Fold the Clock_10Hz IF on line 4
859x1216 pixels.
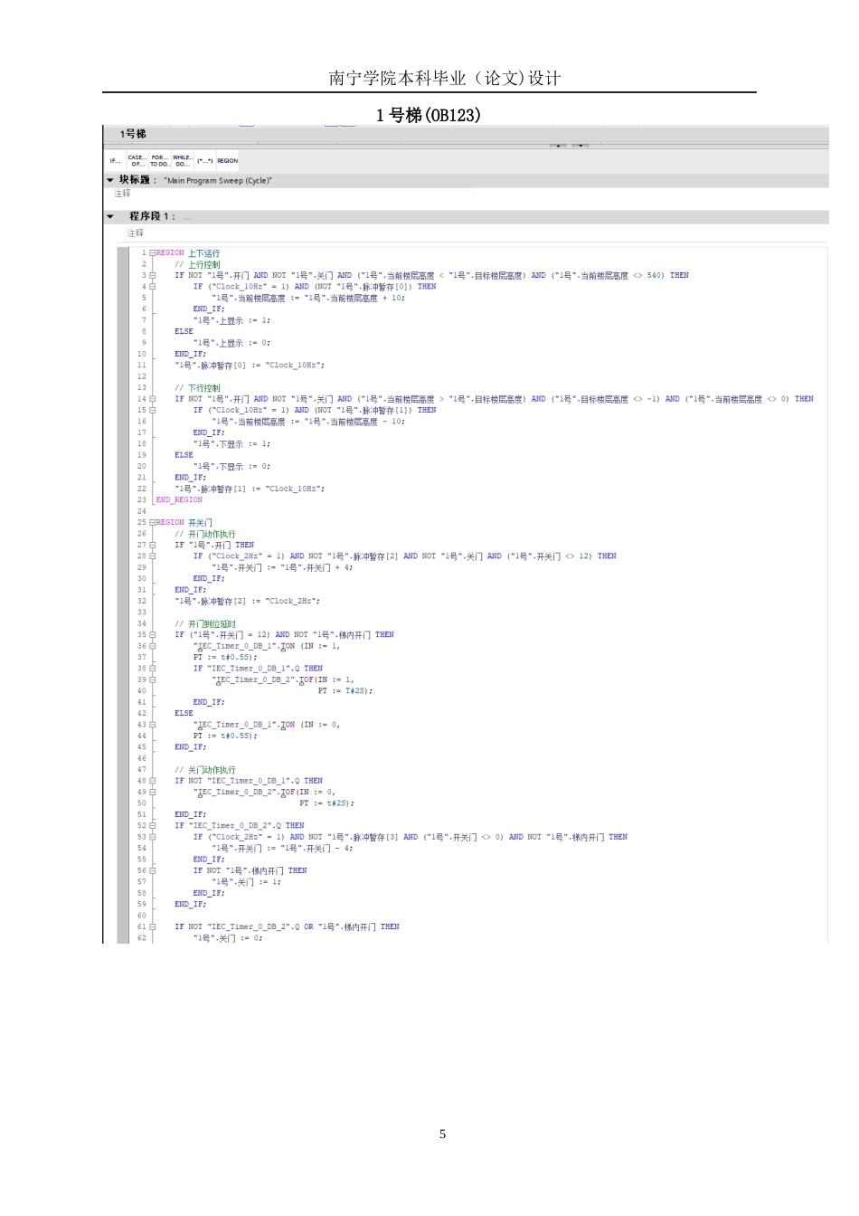click(x=153, y=287)
